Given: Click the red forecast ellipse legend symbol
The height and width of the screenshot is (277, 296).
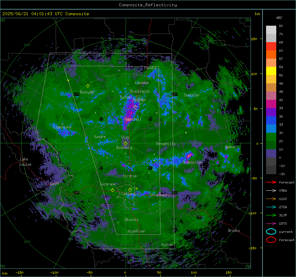Looking at the screenshot, I should click(271, 240).
